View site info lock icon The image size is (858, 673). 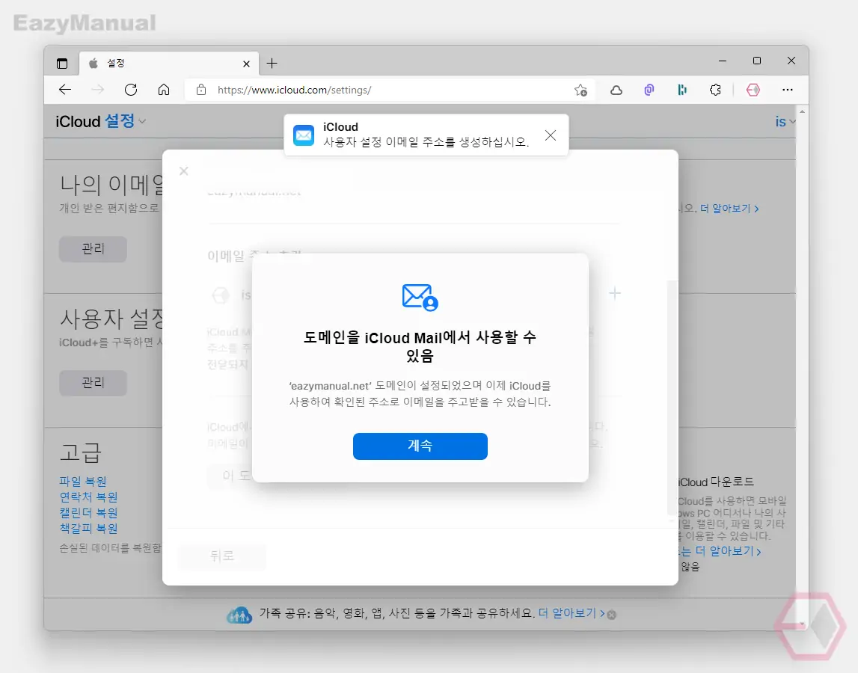201,90
